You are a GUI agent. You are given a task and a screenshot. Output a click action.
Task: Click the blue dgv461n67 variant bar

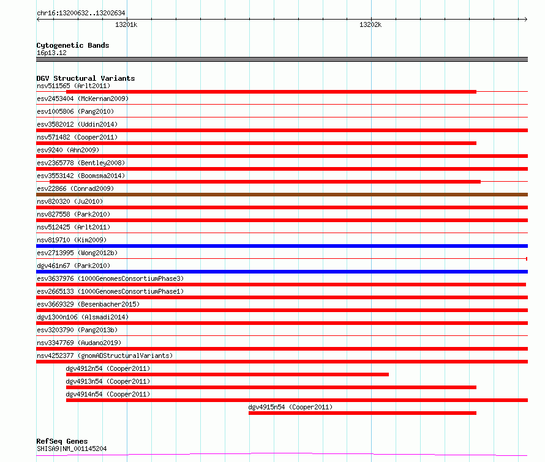(x=282, y=272)
